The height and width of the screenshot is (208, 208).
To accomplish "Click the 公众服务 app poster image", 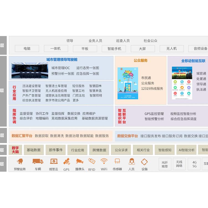I will pos(128,83).
